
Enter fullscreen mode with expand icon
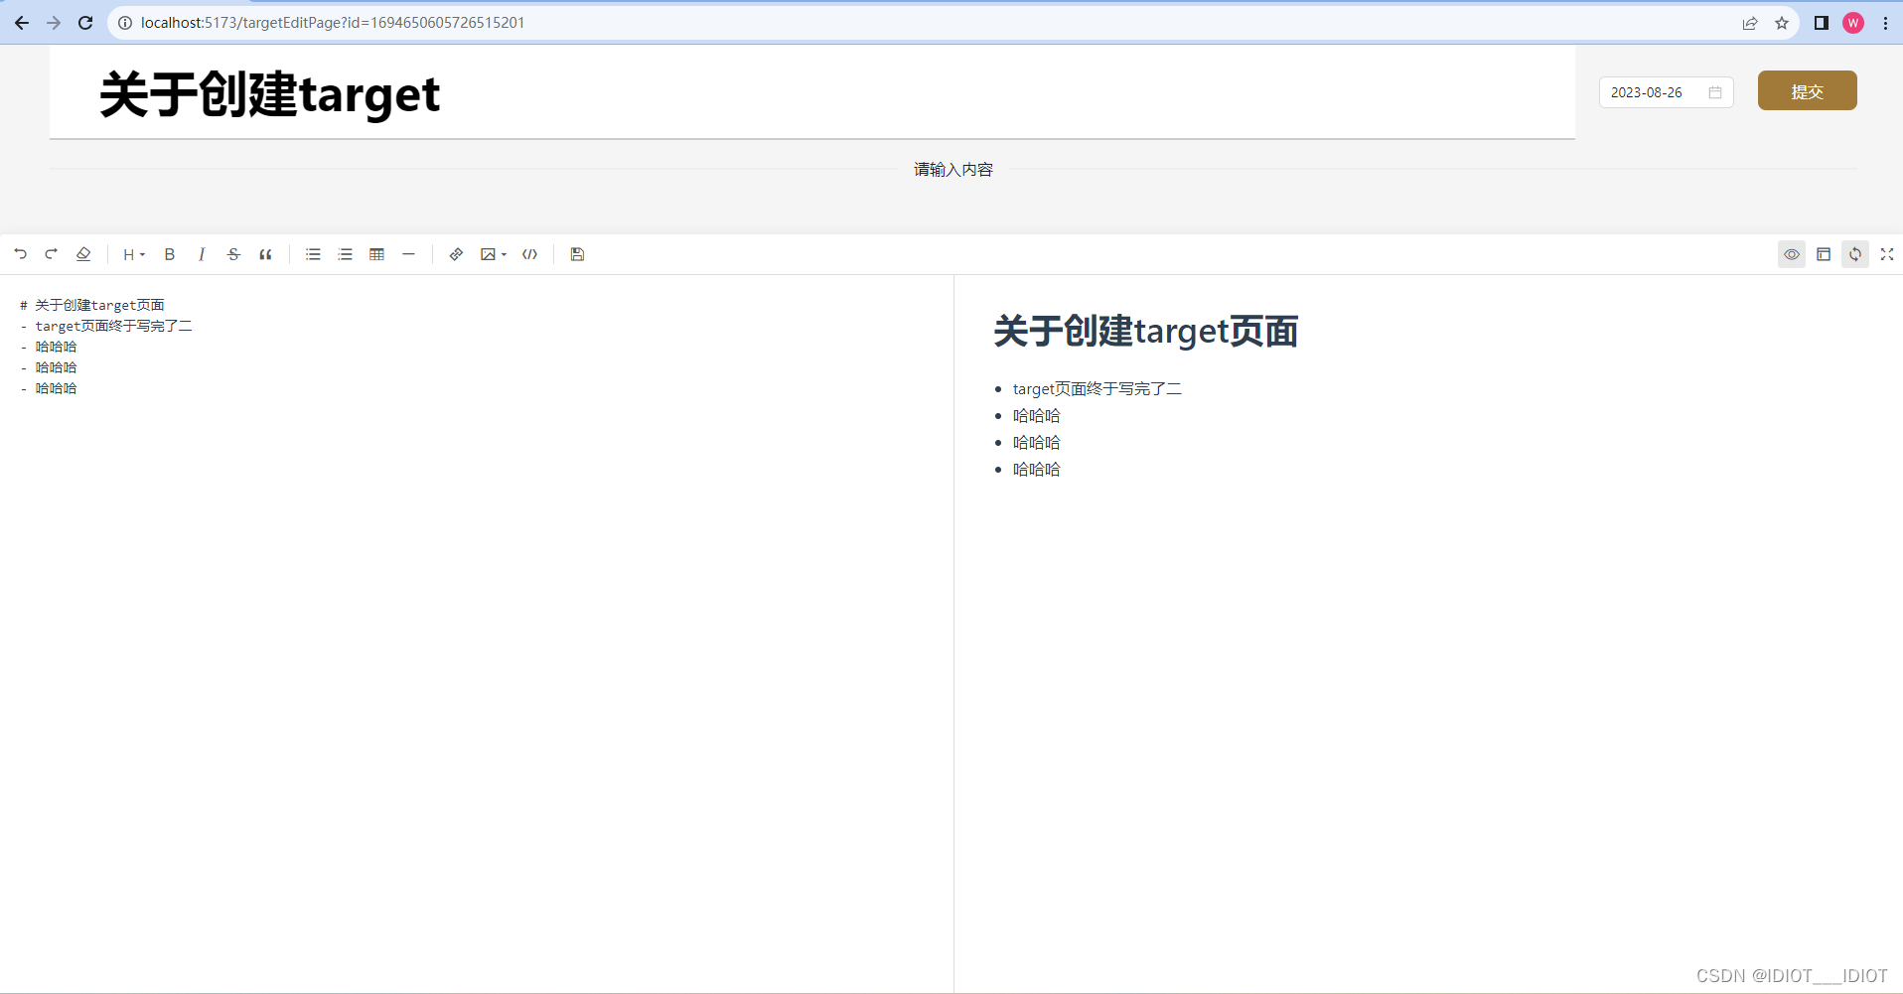tap(1886, 254)
